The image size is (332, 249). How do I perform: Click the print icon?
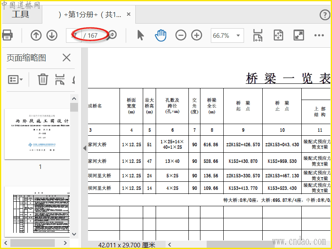[7, 35]
